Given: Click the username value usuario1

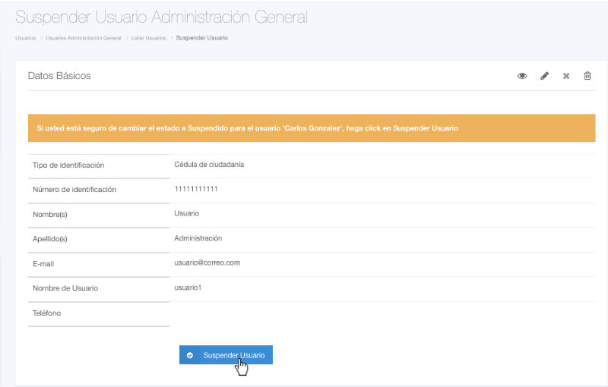Looking at the screenshot, I should click(x=188, y=288).
